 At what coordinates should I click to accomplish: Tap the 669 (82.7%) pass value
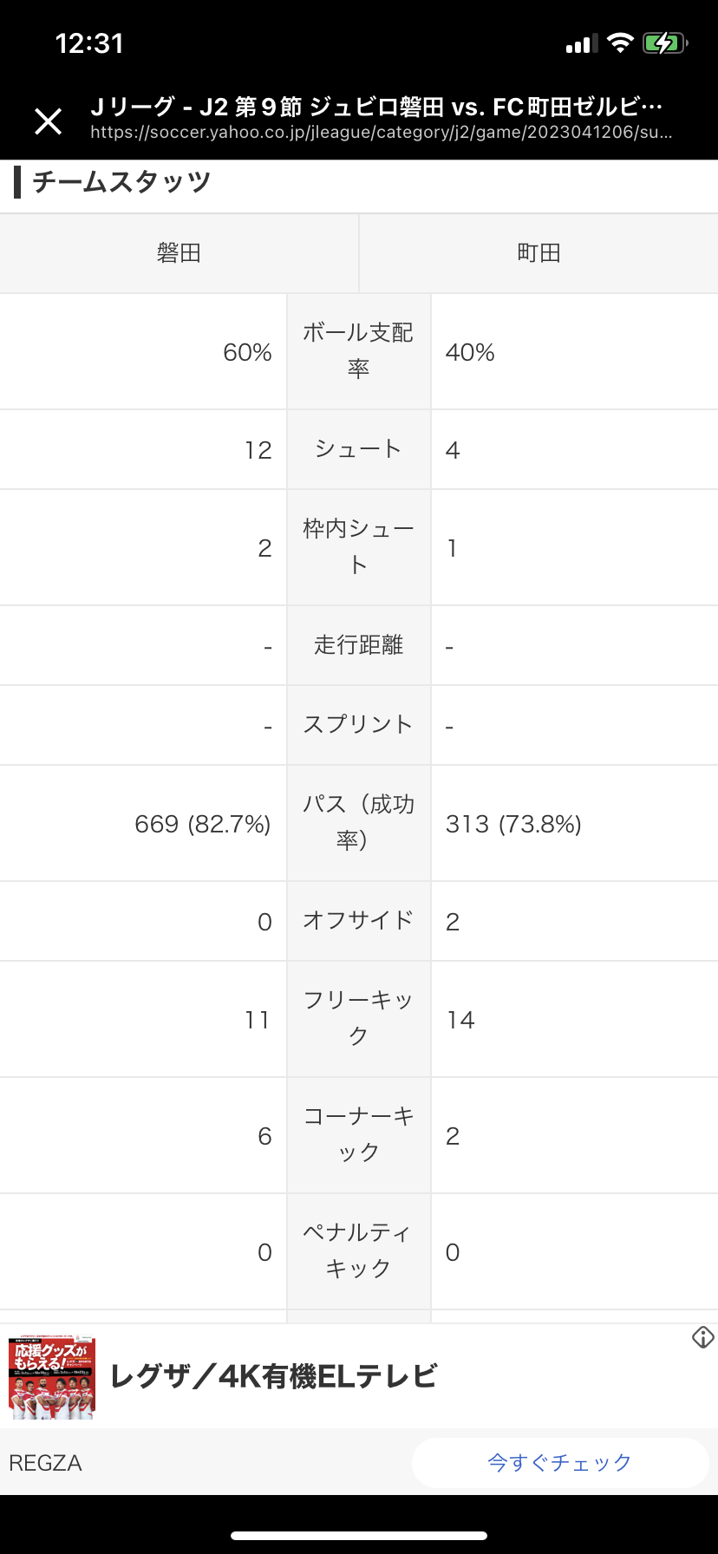(203, 824)
